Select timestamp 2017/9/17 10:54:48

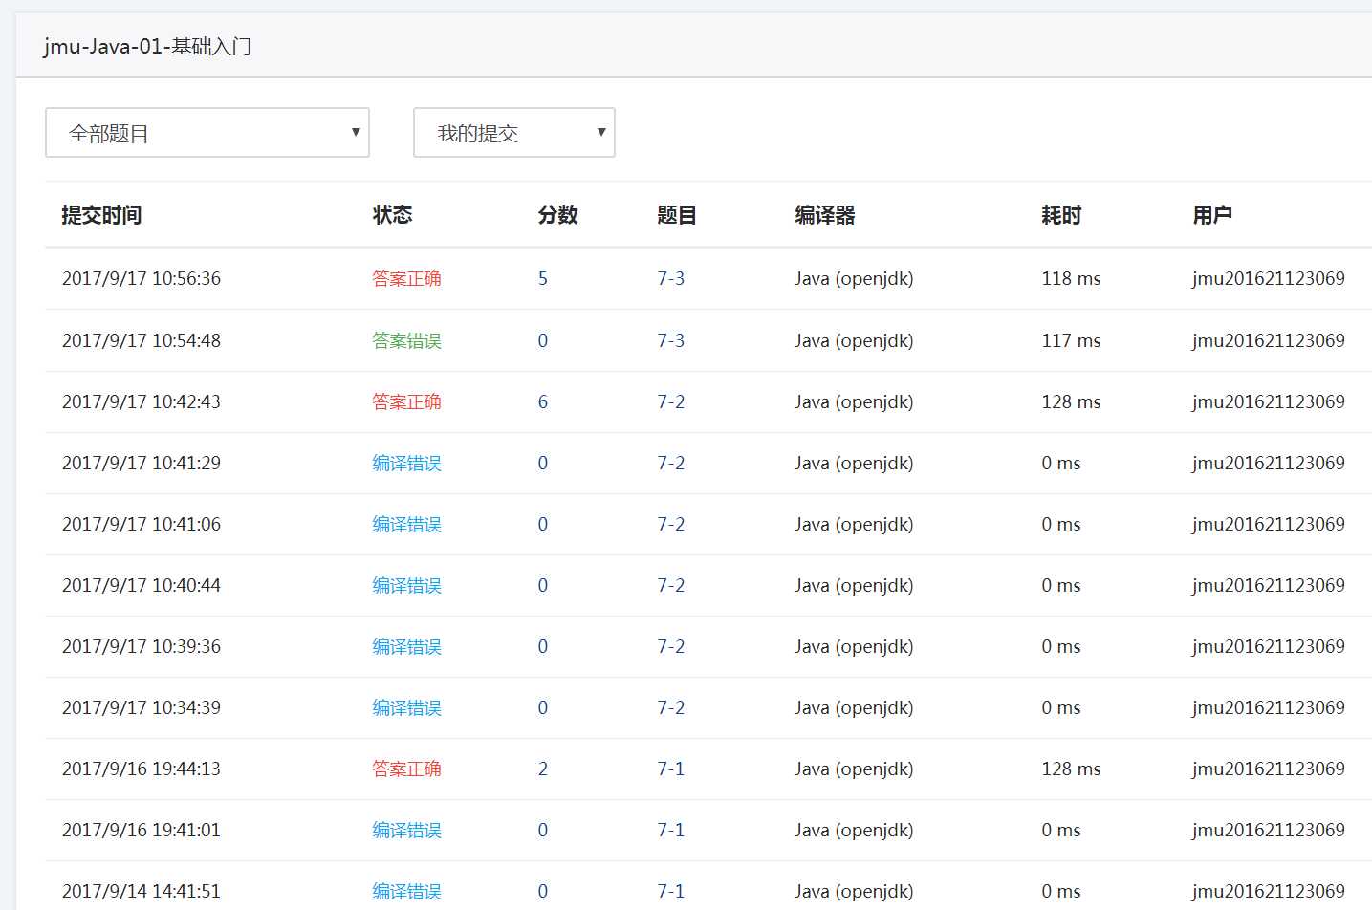[x=142, y=340]
